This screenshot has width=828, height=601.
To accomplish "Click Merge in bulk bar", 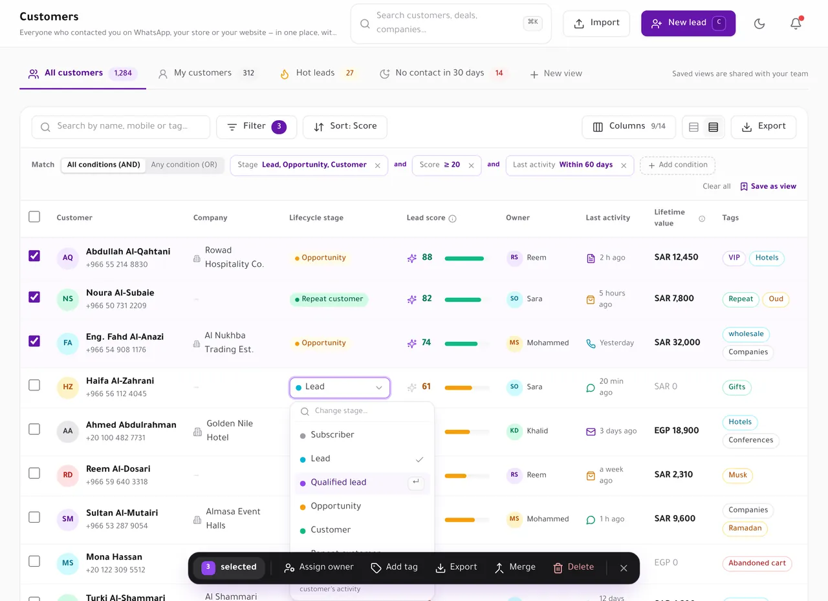I will [515, 567].
